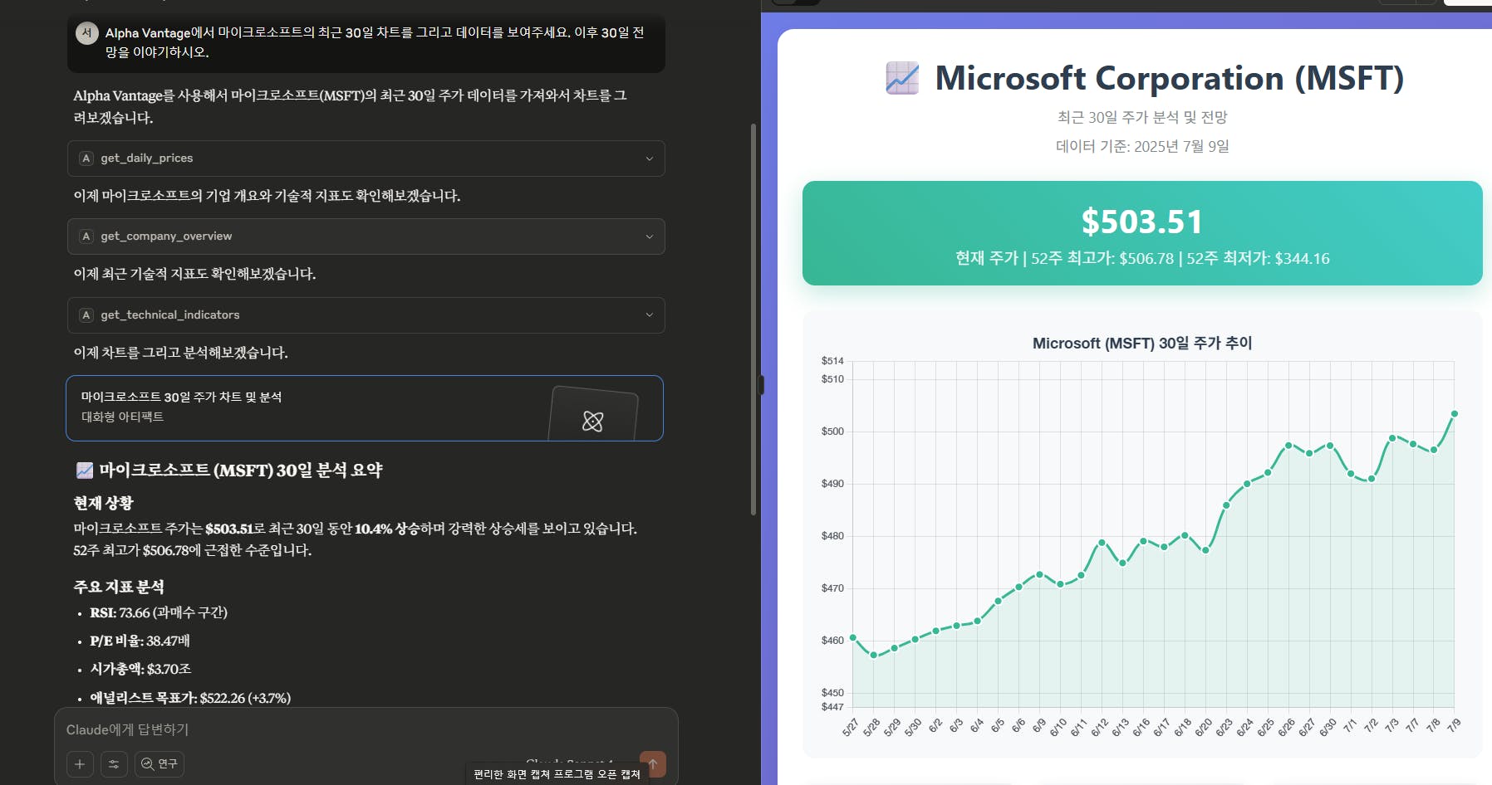Open the tools settings sliders icon
Image resolution: width=1492 pixels, height=785 pixels.
pyautogui.click(x=114, y=764)
